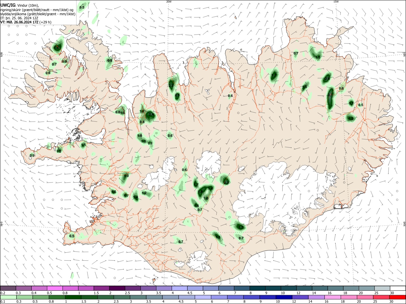Select the 1–1.5 snow legend swatch
406x304 pixels.
click(x=86, y=288)
